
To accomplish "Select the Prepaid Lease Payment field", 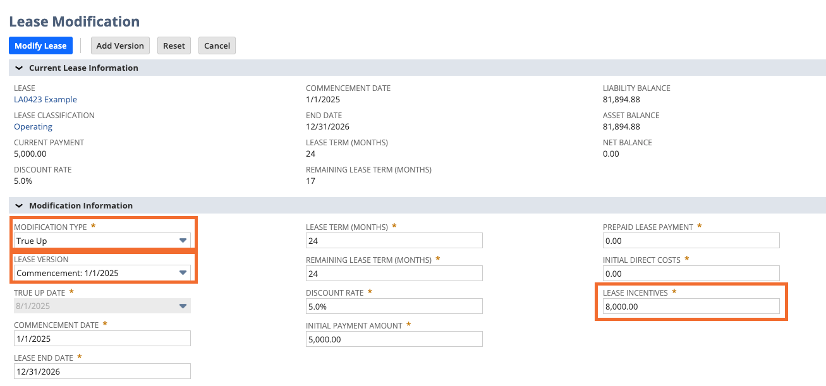I will (x=690, y=241).
